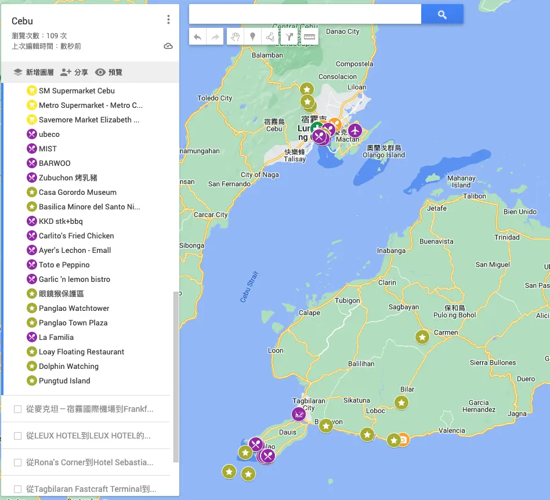Select the draw line tool

[270, 37]
